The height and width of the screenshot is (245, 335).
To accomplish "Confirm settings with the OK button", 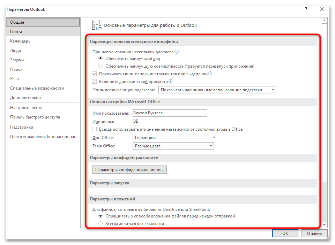I will pos(285,233).
